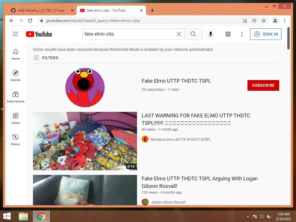The image size is (296, 222).
Task: Open the YouTube apps grid icon
Action: (x=228, y=34)
